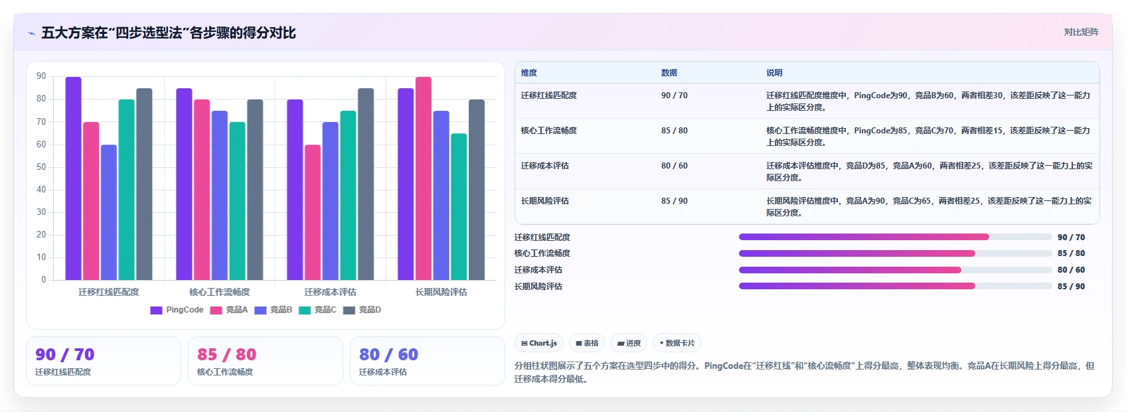Click 竞品B blue bar in 迁移红线匹配度 group
The width and height of the screenshot is (1126, 412).
[109, 212]
